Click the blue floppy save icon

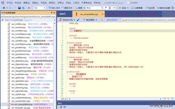click(19, 8)
